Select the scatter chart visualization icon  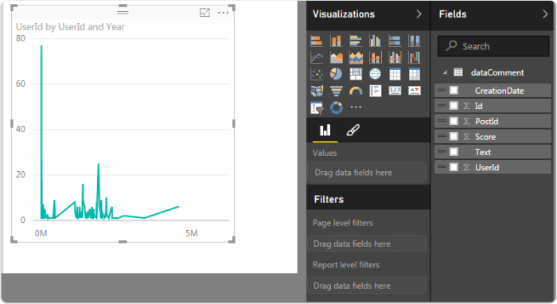click(x=317, y=74)
